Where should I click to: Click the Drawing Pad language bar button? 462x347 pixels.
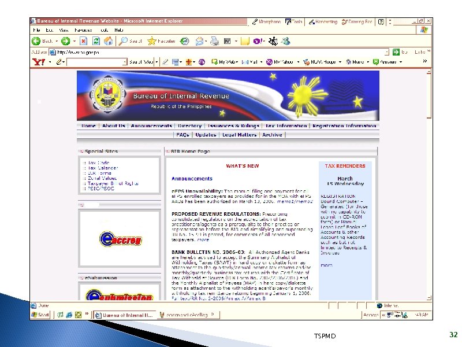coord(357,21)
